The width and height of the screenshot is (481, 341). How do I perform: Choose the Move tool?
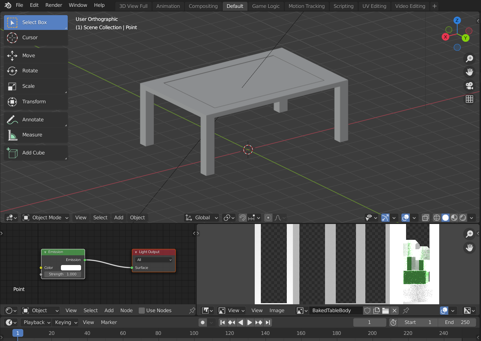point(36,55)
